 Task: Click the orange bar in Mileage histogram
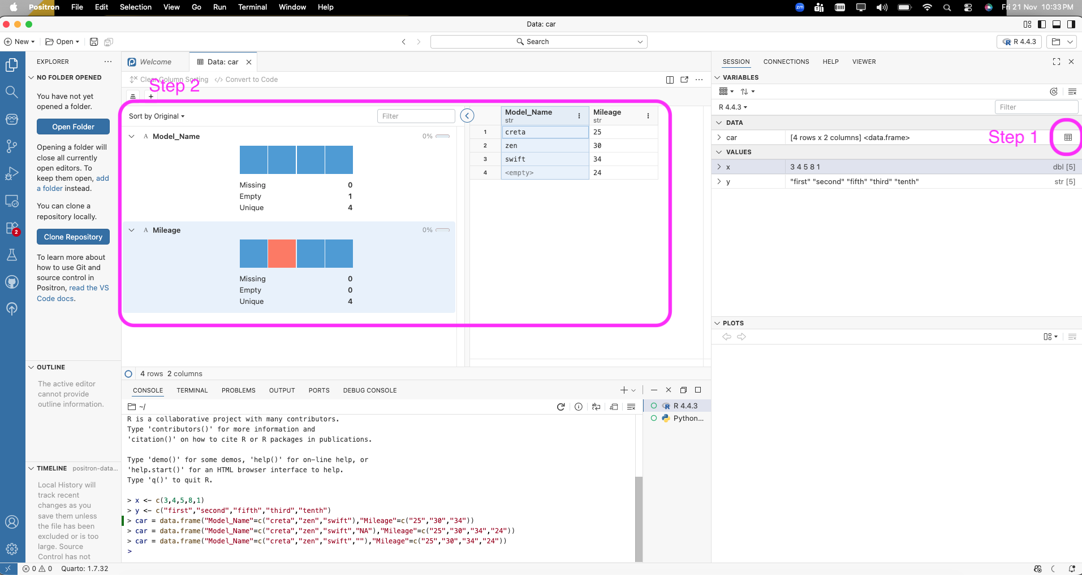point(282,254)
